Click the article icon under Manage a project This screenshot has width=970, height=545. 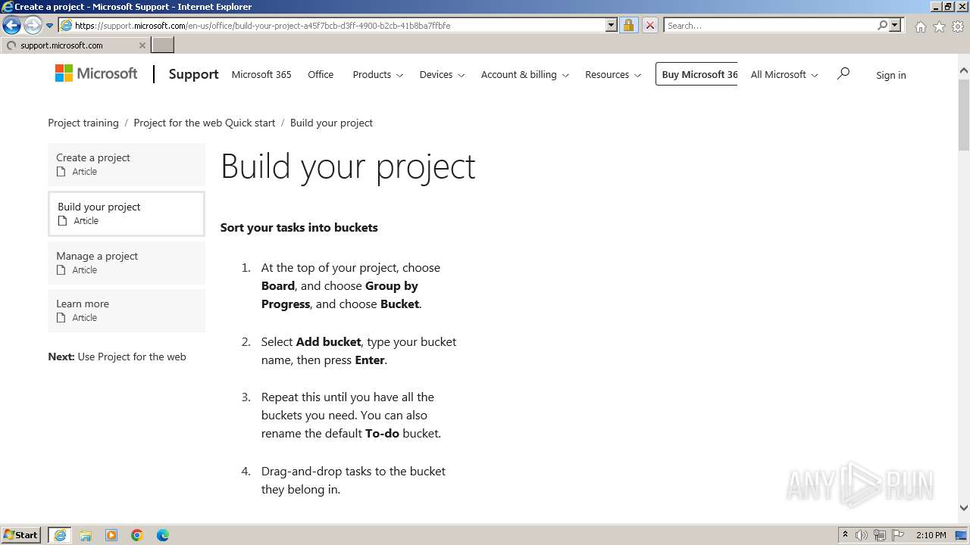pyautogui.click(x=61, y=270)
